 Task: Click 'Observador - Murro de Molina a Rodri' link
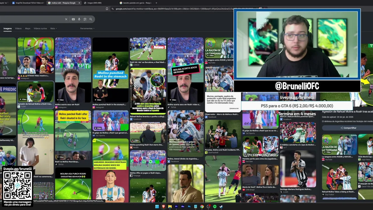click(222, 114)
